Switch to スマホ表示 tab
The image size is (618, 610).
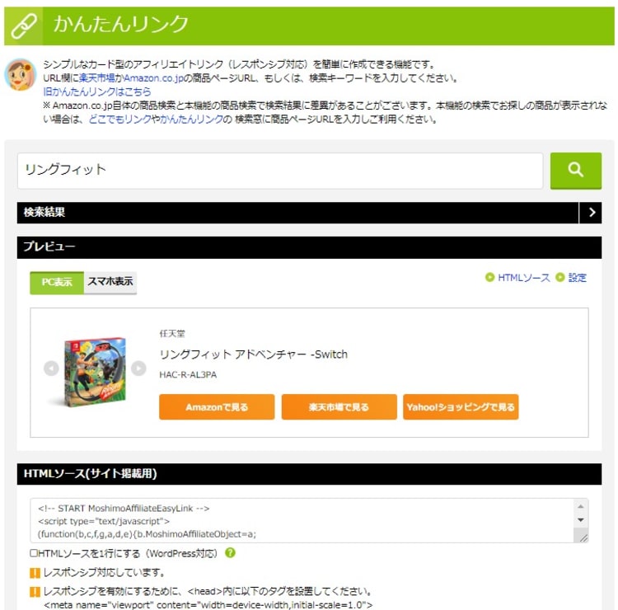point(110,282)
